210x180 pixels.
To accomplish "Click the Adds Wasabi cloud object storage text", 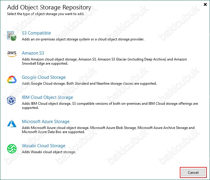I will 49,152.
